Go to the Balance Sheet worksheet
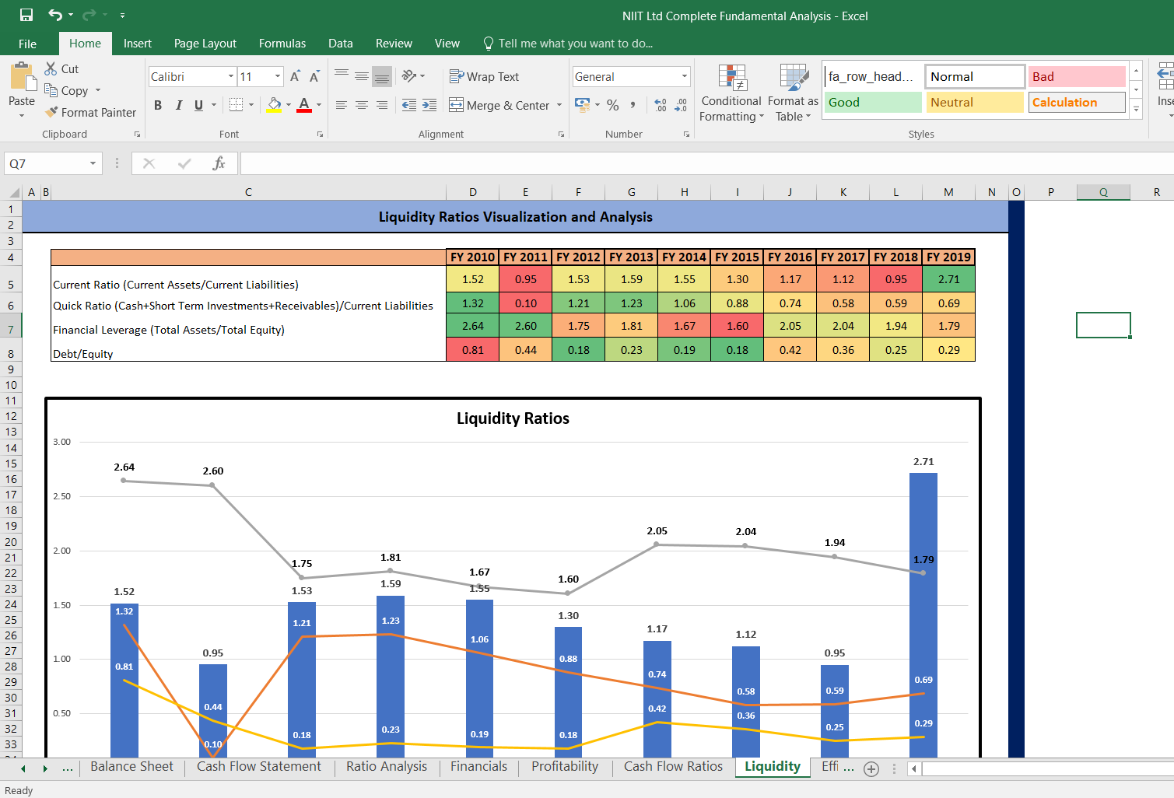 point(131,766)
